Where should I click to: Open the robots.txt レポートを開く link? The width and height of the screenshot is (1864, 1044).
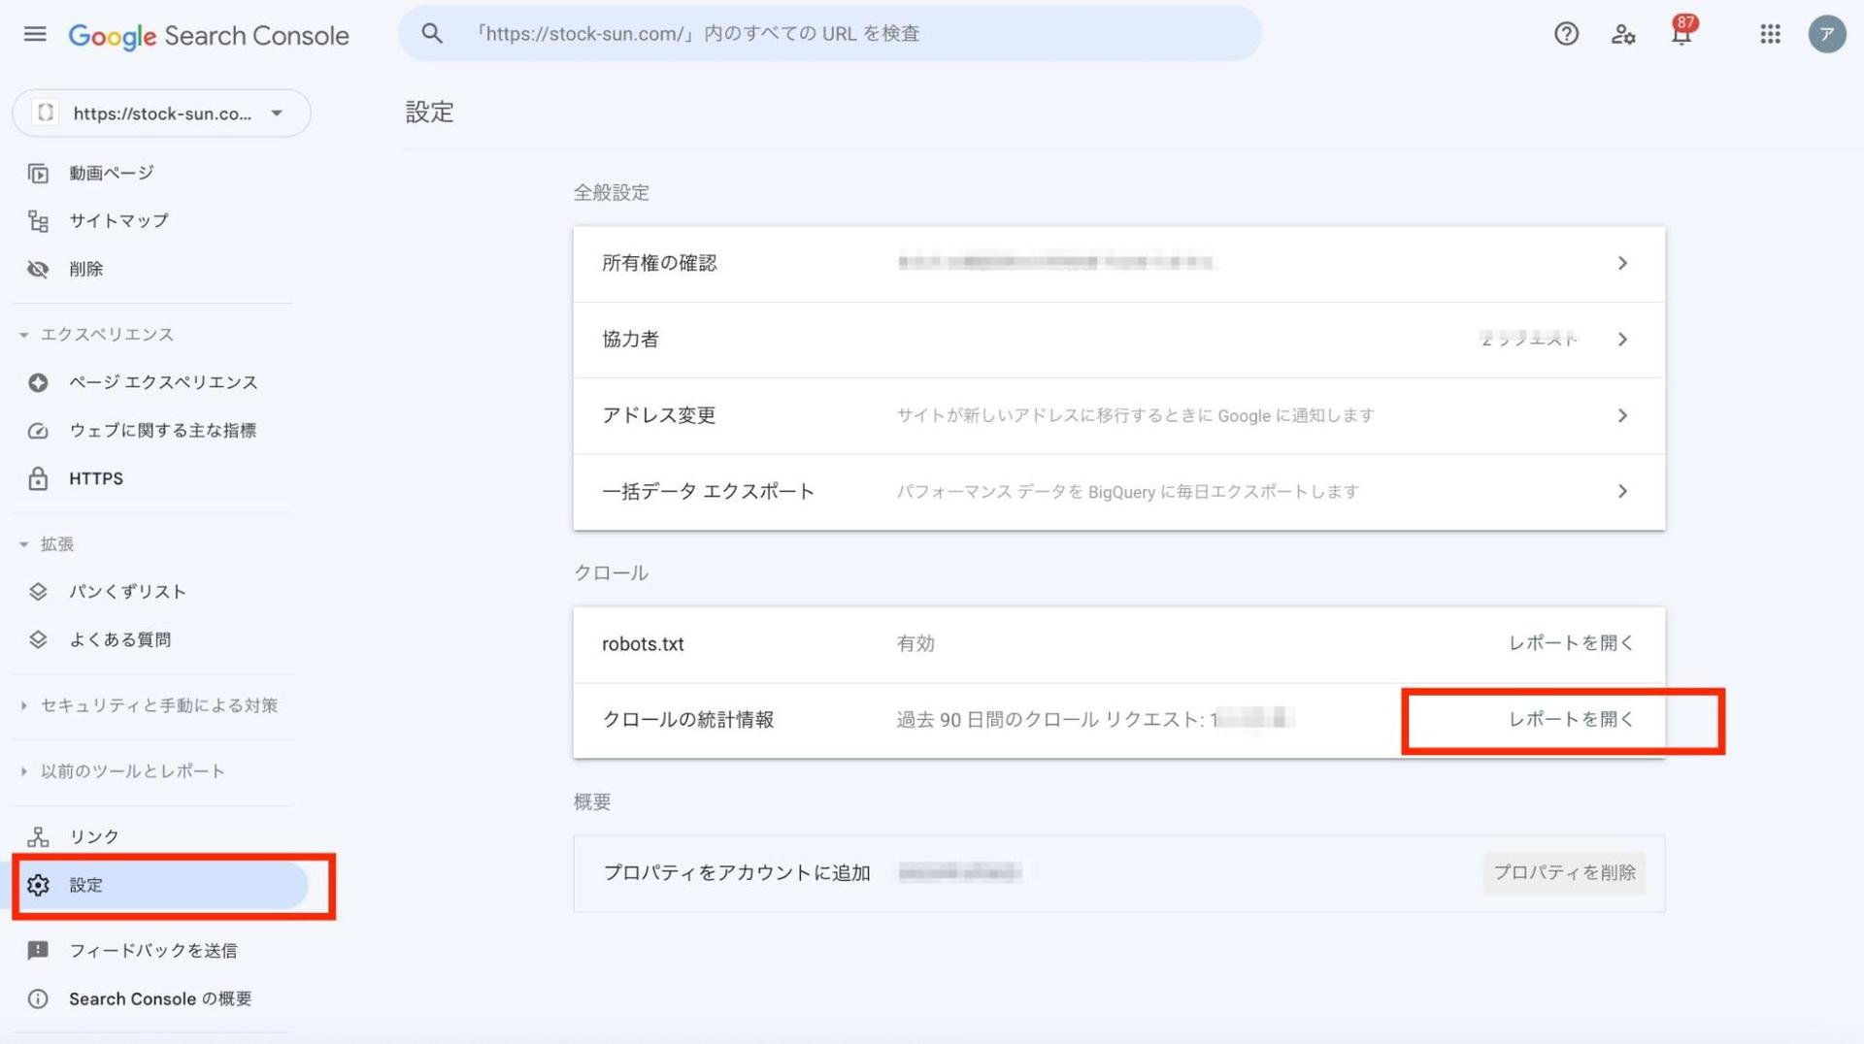tap(1570, 642)
